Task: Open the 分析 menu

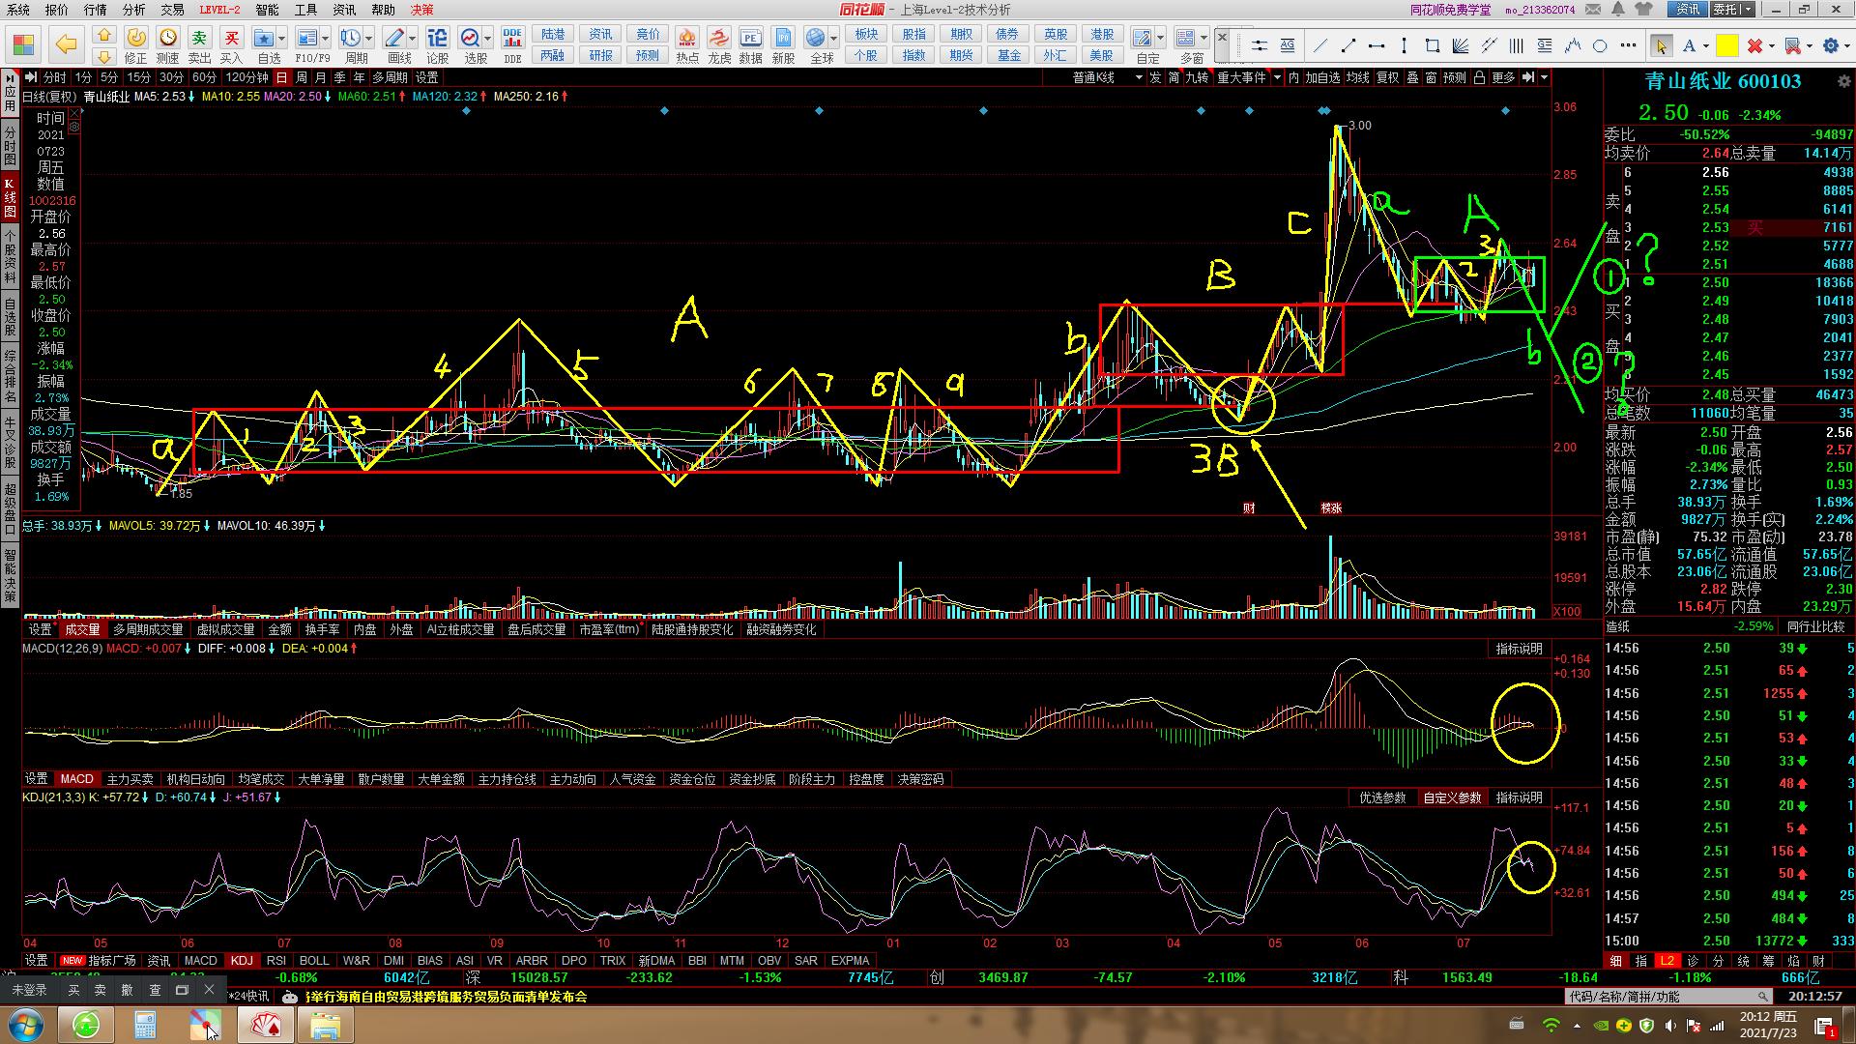Action: coord(133,10)
